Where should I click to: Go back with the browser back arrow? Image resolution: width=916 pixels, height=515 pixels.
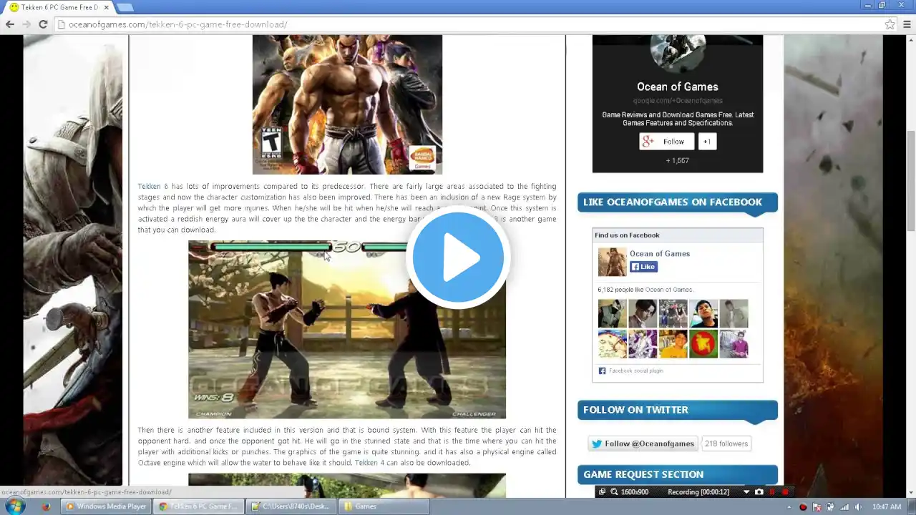pos(10,24)
